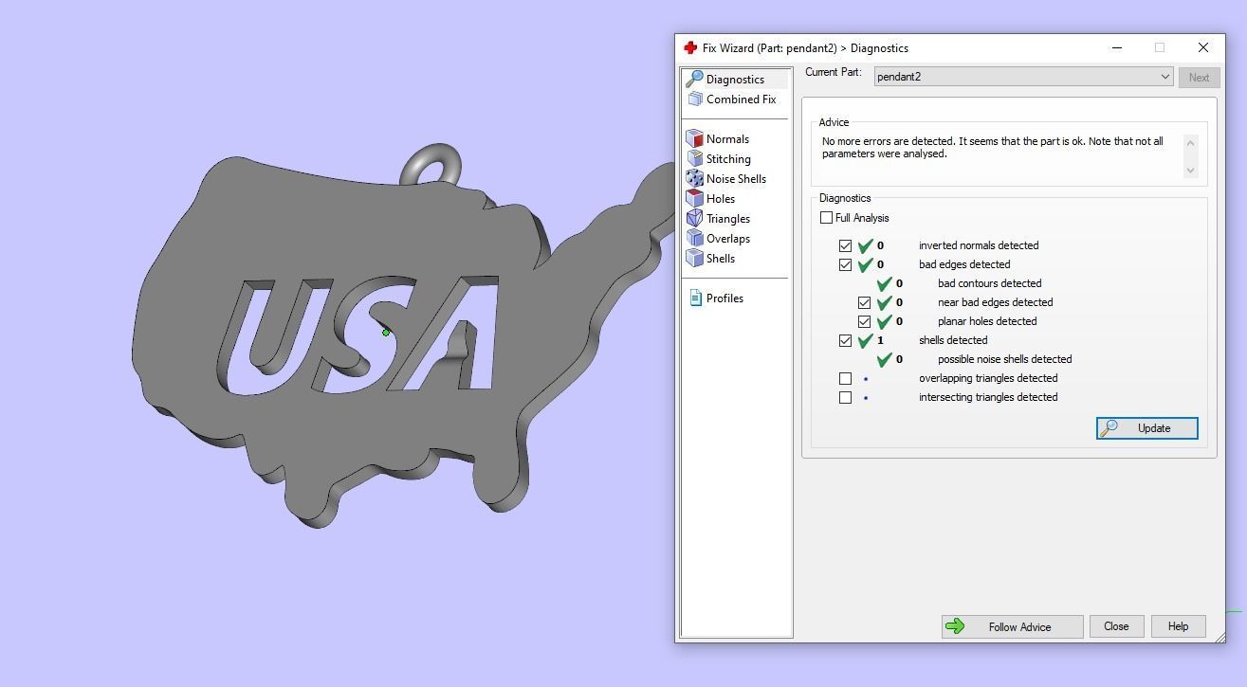Click green checkmark beside inverted normals detected
Screen dimensions: 1247x687
click(x=865, y=245)
